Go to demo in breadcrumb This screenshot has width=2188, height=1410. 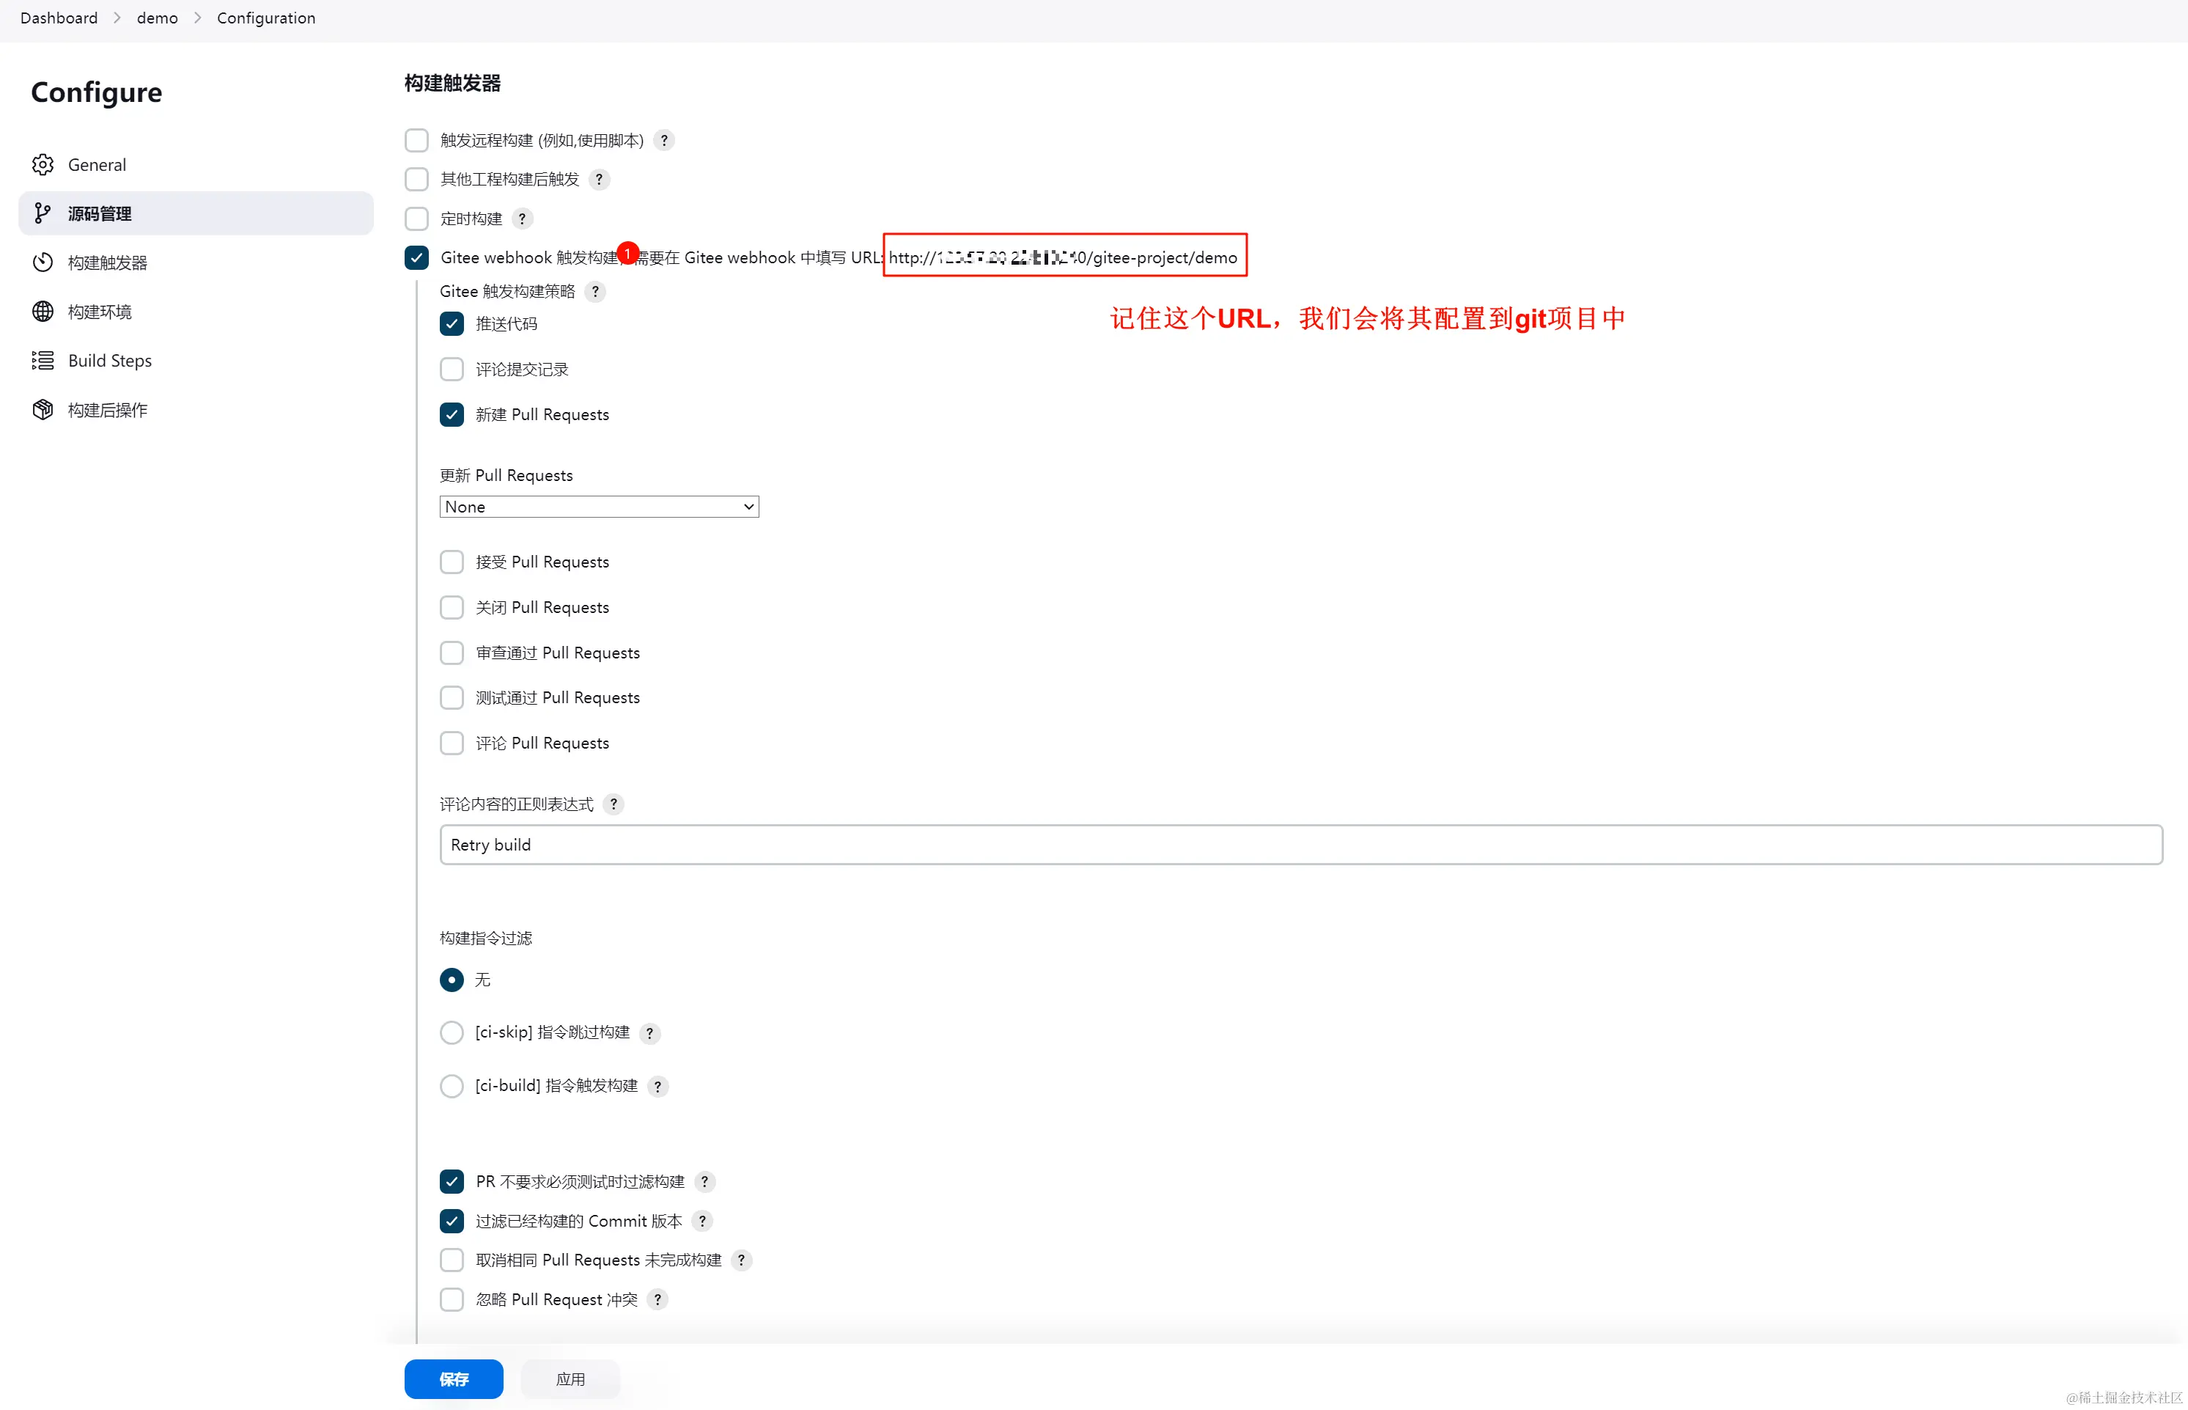(158, 18)
